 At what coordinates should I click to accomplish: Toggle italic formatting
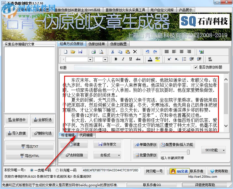pos(123,59)
